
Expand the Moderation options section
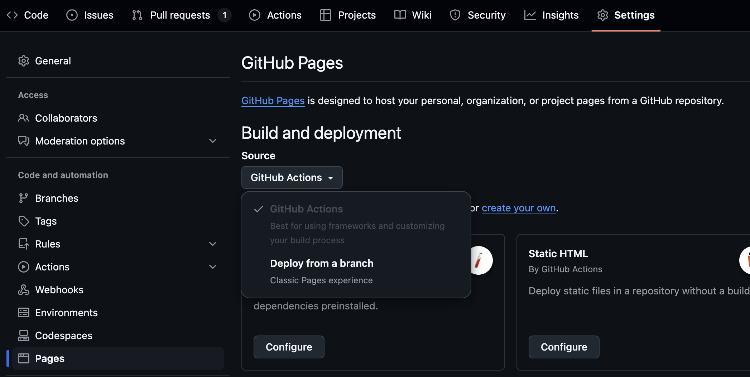213,141
